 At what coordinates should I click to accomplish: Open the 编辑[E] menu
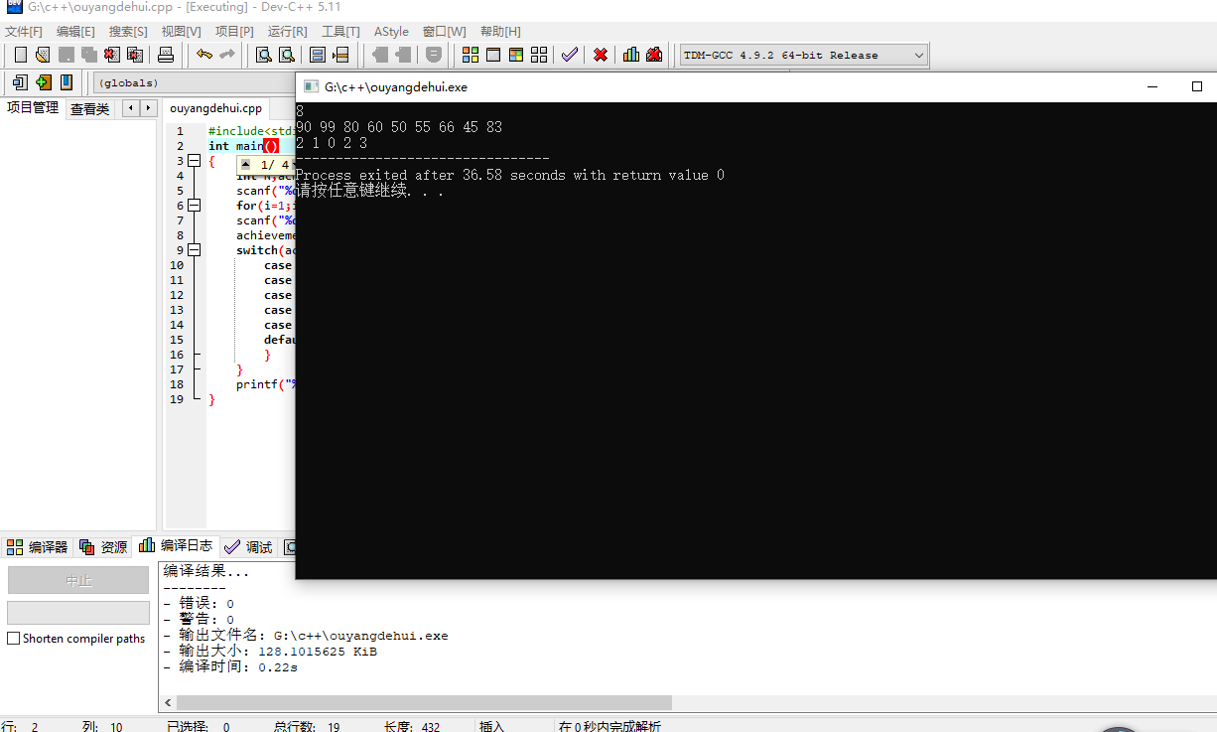[75, 32]
